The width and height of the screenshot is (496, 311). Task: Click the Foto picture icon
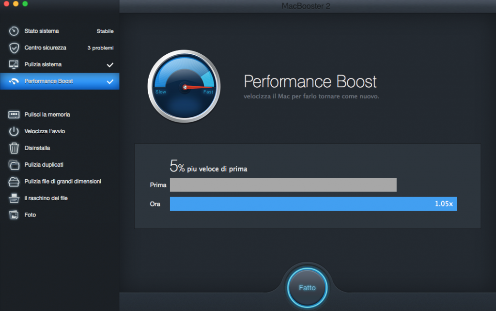[x=14, y=215]
